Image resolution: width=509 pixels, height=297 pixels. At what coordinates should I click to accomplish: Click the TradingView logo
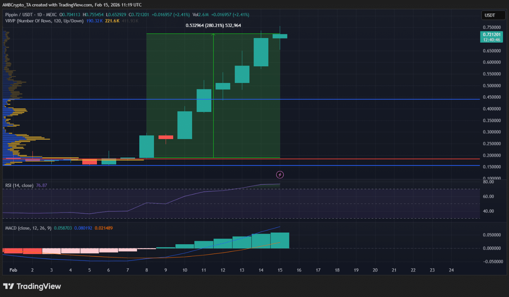[32, 286]
